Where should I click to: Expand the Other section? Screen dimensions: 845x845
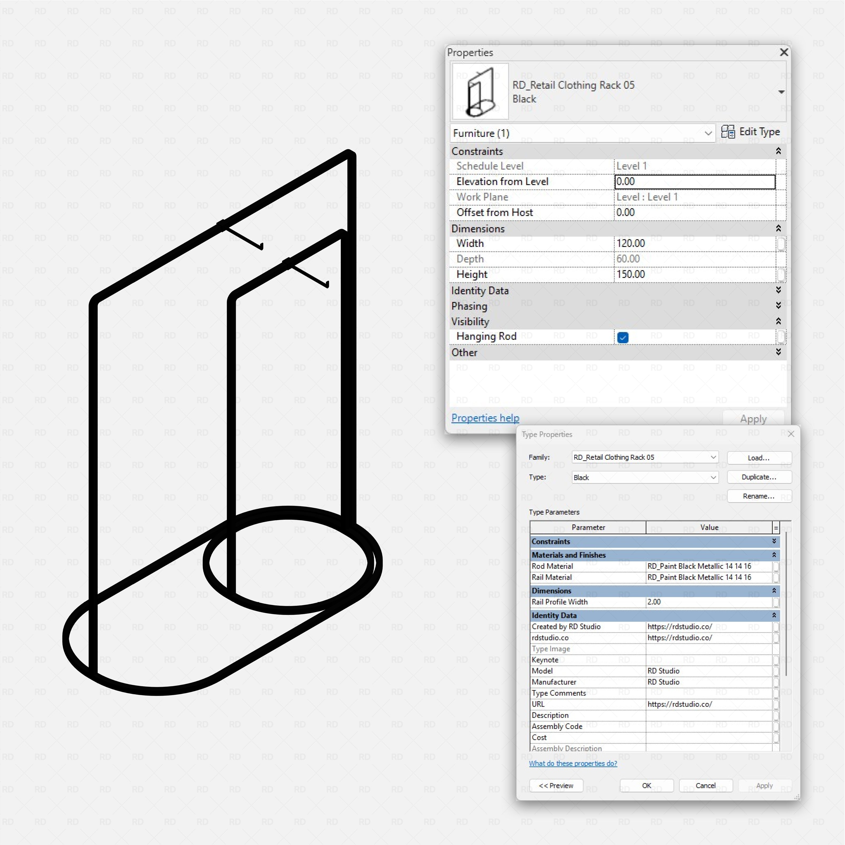778,352
